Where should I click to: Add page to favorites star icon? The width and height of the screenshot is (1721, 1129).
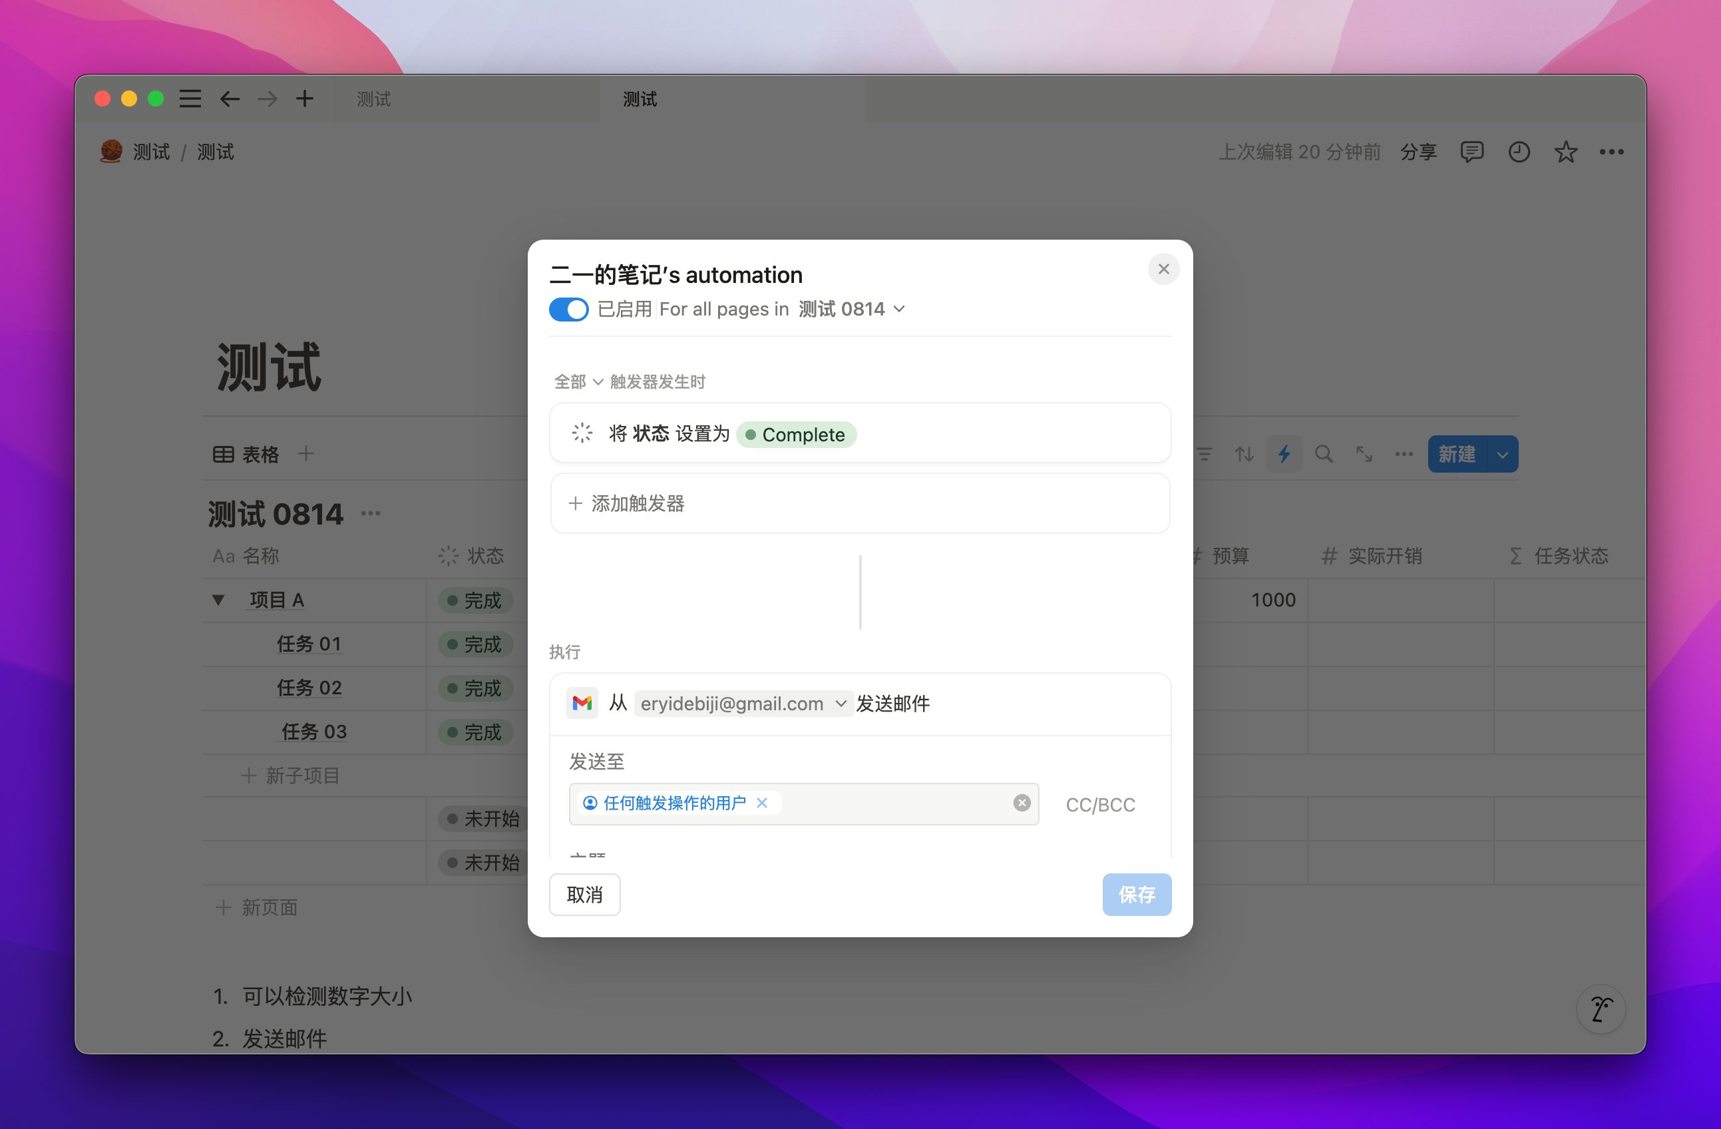pos(1565,152)
